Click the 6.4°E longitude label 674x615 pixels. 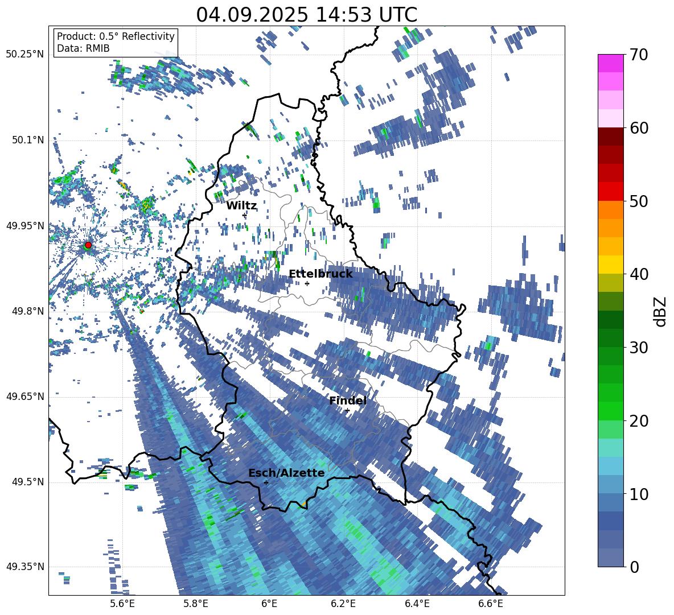[417, 604]
